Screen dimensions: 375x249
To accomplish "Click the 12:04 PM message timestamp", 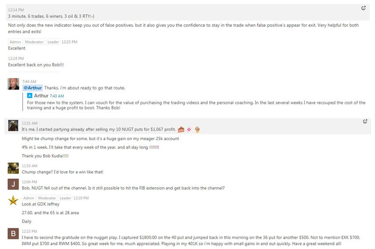I will (x=29, y=182).
